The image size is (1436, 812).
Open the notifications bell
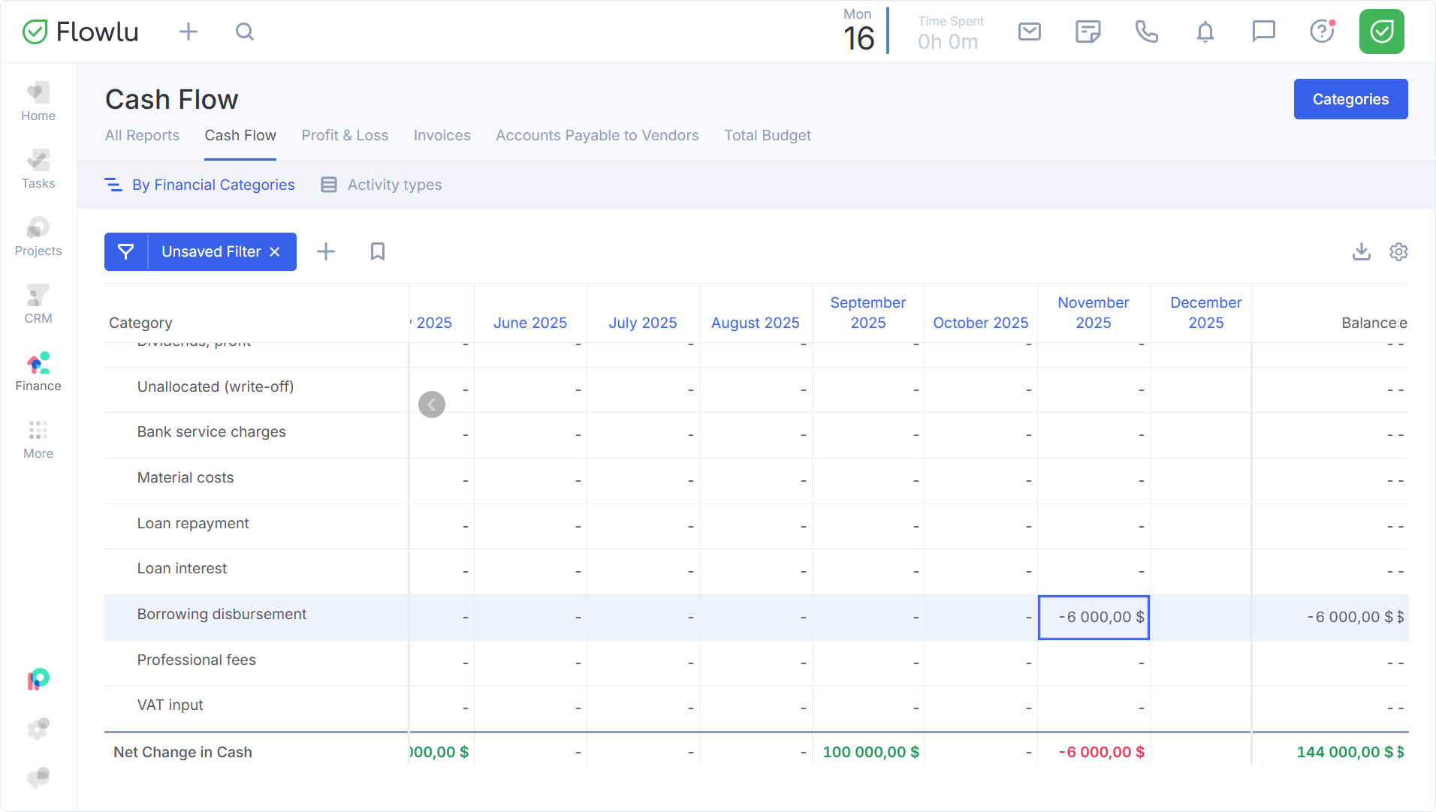pyautogui.click(x=1205, y=32)
